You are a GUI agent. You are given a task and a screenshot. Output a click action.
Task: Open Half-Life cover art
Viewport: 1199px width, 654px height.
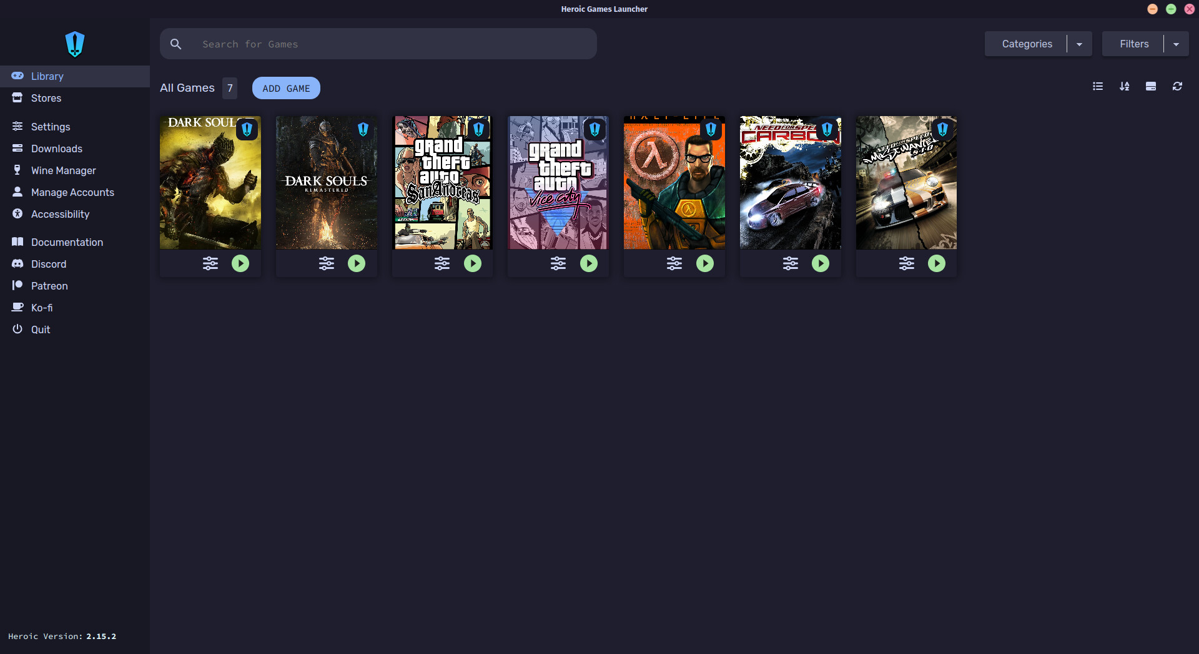[x=674, y=183]
